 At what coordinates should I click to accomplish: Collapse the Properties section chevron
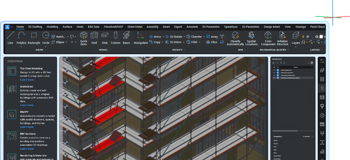312,137
